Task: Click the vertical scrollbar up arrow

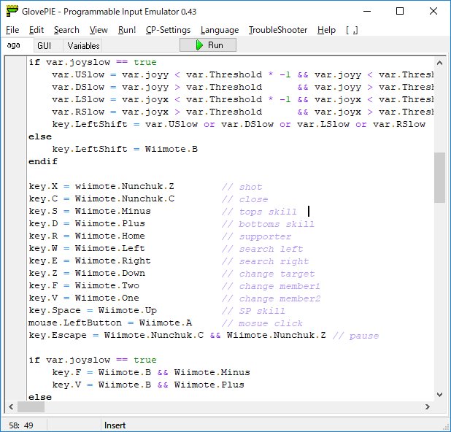Action: click(439, 63)
